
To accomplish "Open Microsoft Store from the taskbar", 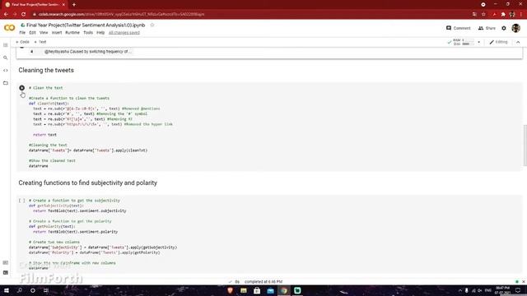I will (x=257, y=290).
